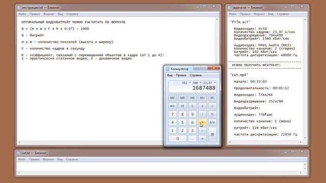Open Файл menu in инструкция.txt Notepad

tap(22, 14)
